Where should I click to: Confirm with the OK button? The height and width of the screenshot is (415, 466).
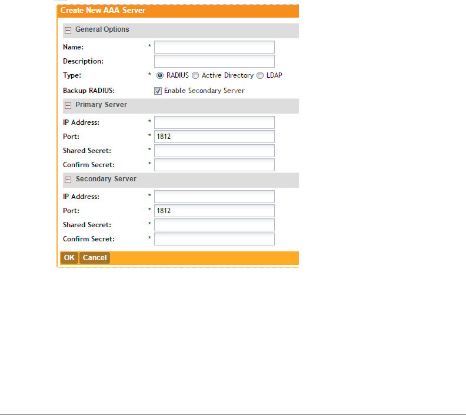tap(69, 258)
